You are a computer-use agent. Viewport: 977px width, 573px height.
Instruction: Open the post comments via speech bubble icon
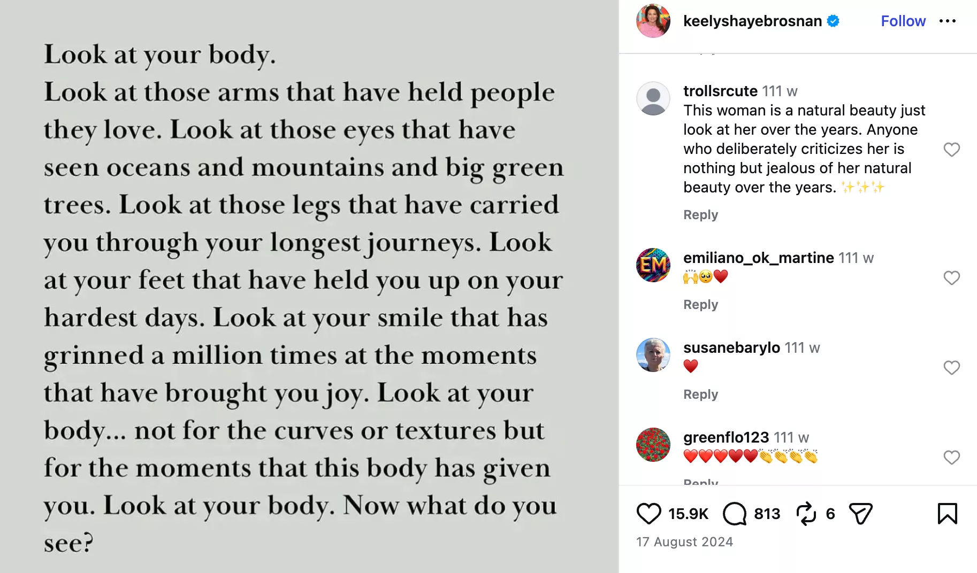(735, 514)
